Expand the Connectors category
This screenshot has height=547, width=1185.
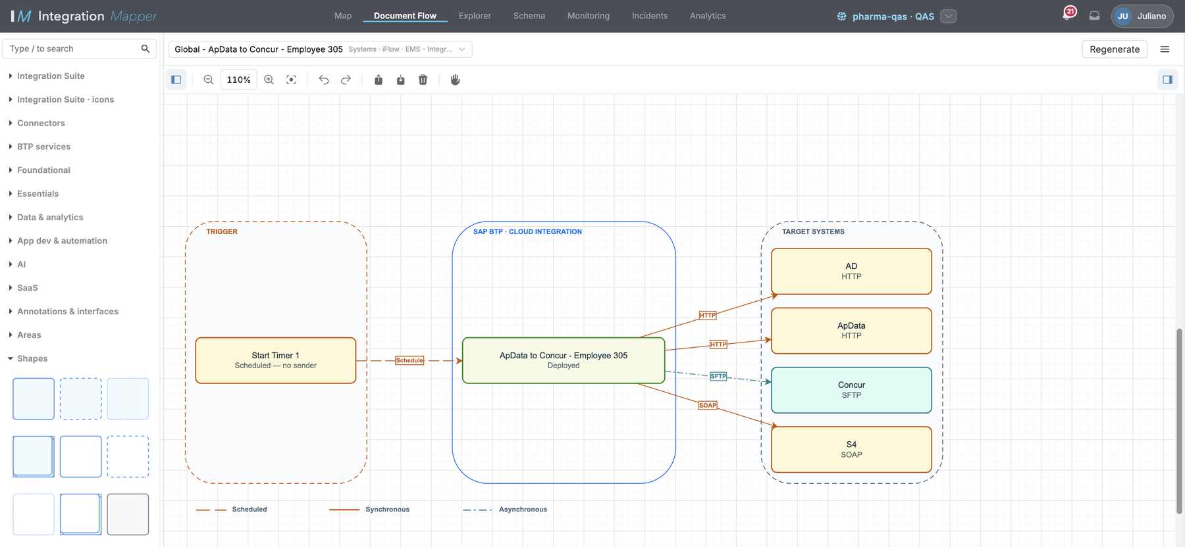pyautogui.click(x=41, y=123)
